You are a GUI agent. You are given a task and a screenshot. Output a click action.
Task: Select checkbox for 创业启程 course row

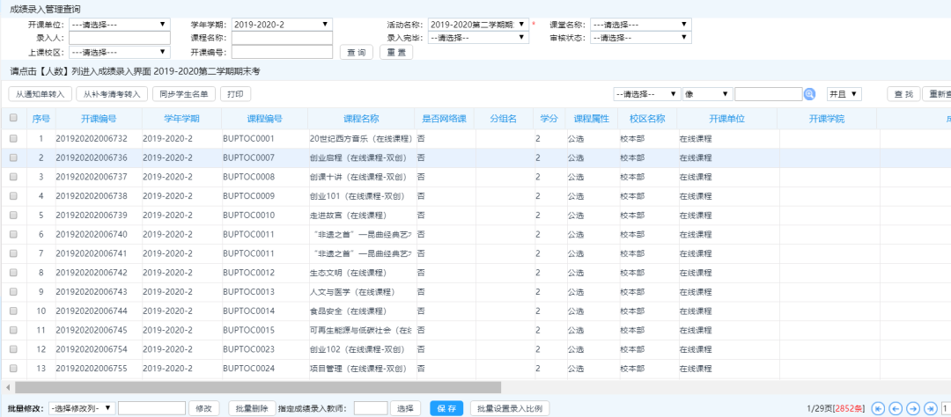coord(13,157)
